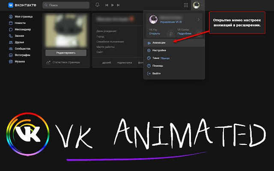The height and width of the screenshot is (171, 274).
Task: Click the Мессенджер chat bubble icon
Action: pos(11,29)
